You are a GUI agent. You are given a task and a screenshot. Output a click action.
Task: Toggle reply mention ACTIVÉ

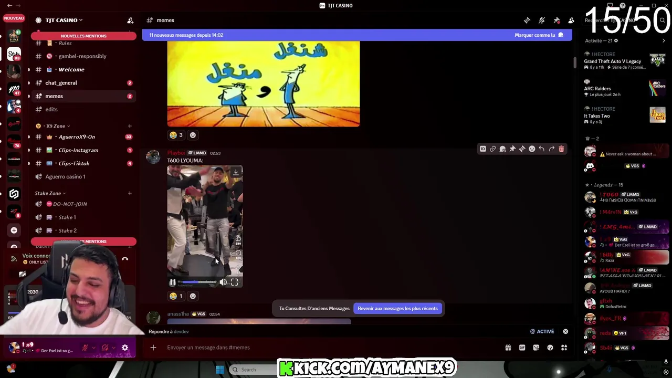click(542, 331)
